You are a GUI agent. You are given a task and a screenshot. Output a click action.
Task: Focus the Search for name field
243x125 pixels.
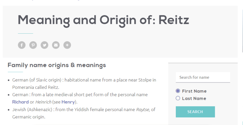click(x=203, y=77)
